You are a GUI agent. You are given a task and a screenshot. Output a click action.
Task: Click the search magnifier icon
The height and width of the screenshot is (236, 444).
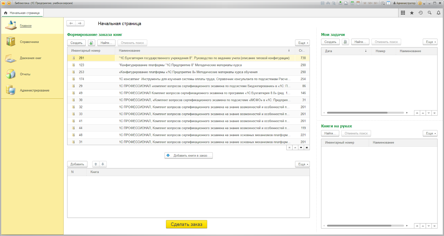[430, 13]
